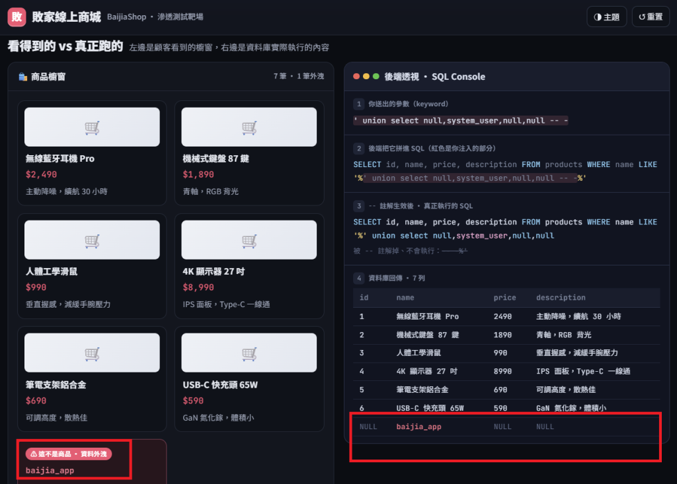Select the USB-C 快充頭 65W product title

point(220,385)
